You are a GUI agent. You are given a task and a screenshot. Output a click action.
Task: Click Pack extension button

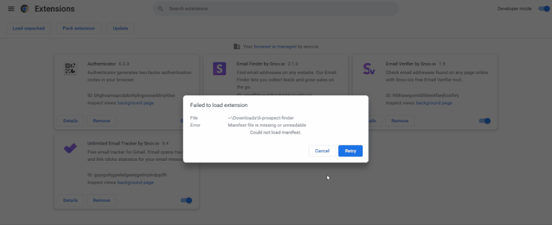coord(79,29)
